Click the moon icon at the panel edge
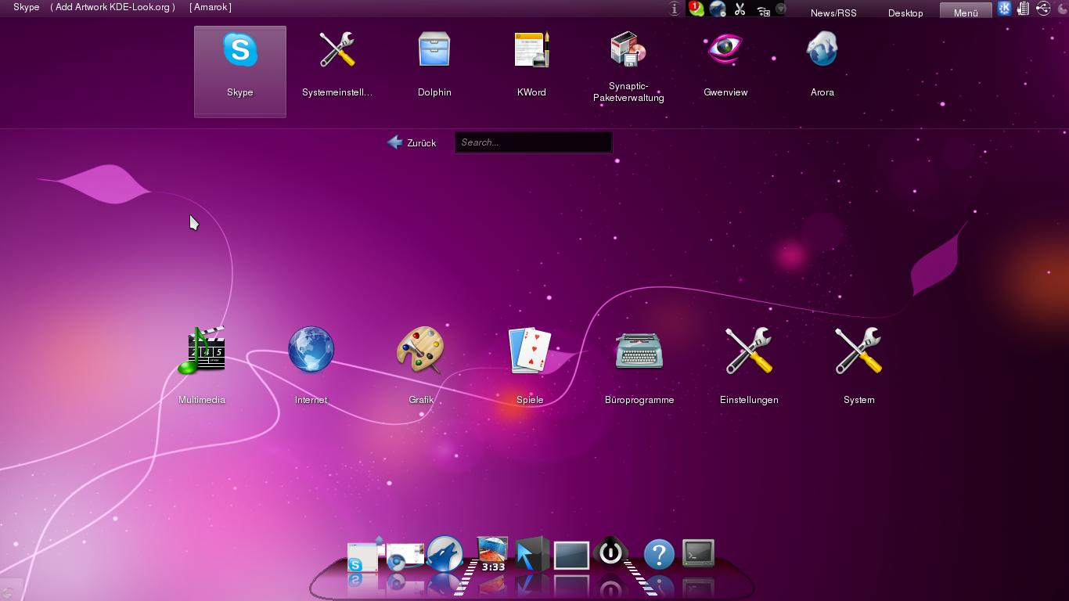 (1062, 9)
